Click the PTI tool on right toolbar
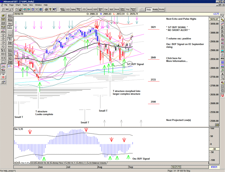The height and width of the screenshot is (172, 225). (222, 59)
